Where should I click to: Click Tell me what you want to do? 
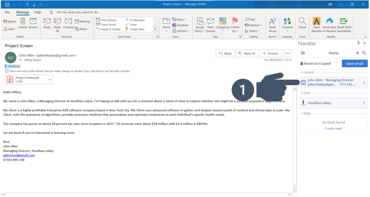pos(77,12)
